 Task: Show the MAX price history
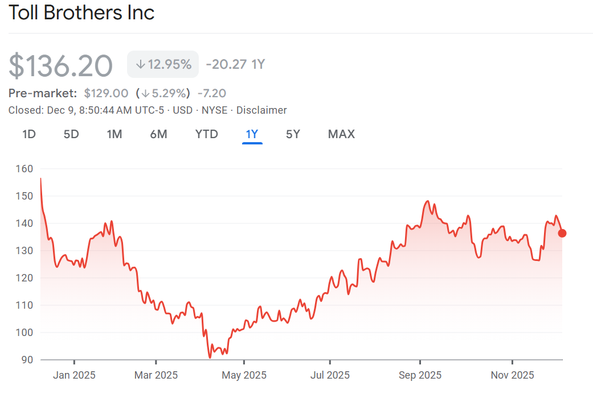pyautogui.click(x=341, y=134)
